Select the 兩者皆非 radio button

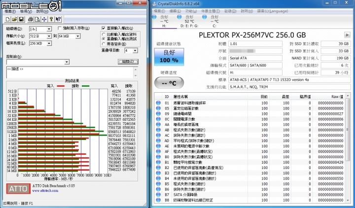click(104, 44)
